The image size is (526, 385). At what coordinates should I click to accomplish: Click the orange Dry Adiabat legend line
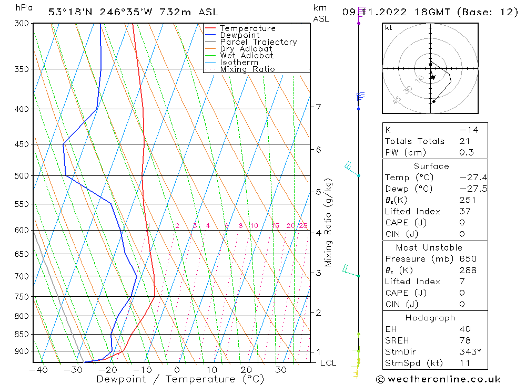[210, 49]
